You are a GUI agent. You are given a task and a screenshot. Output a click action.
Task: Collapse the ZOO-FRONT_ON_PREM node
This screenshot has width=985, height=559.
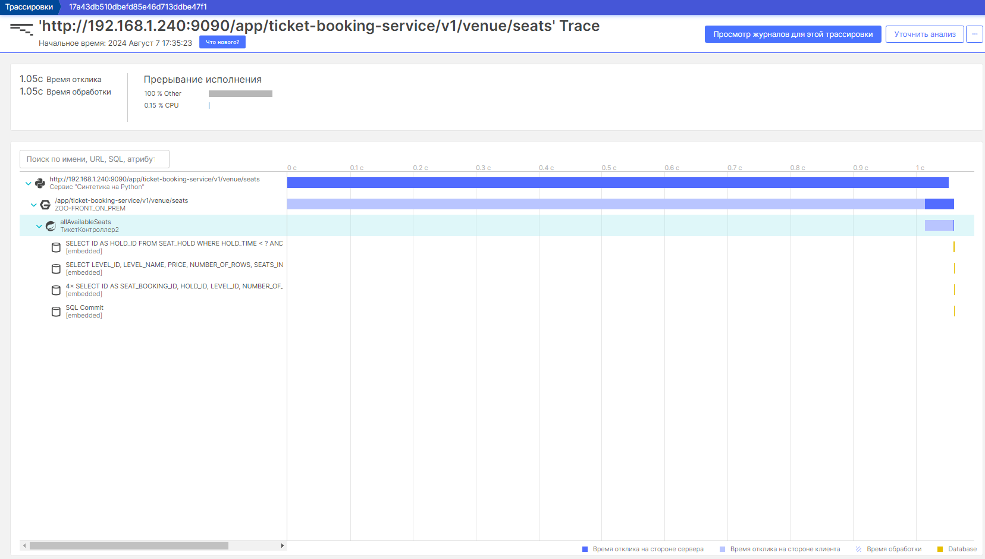33,205
